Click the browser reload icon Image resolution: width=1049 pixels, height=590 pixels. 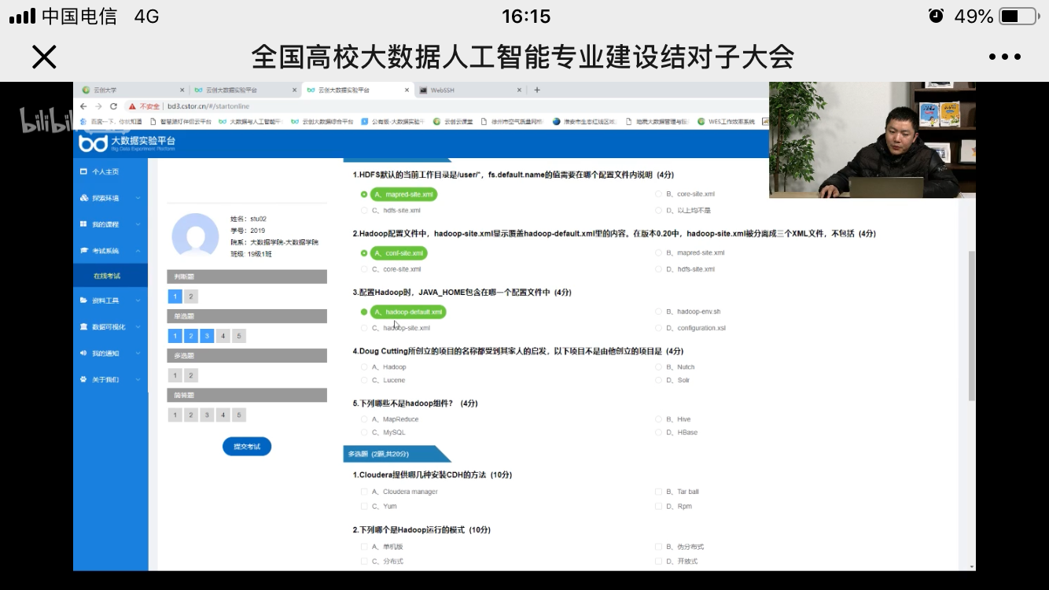pyautogui.click(x=113, y=106)
